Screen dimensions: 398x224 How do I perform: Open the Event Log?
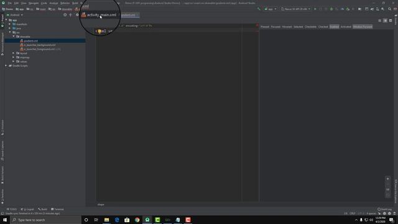point(384,209)
